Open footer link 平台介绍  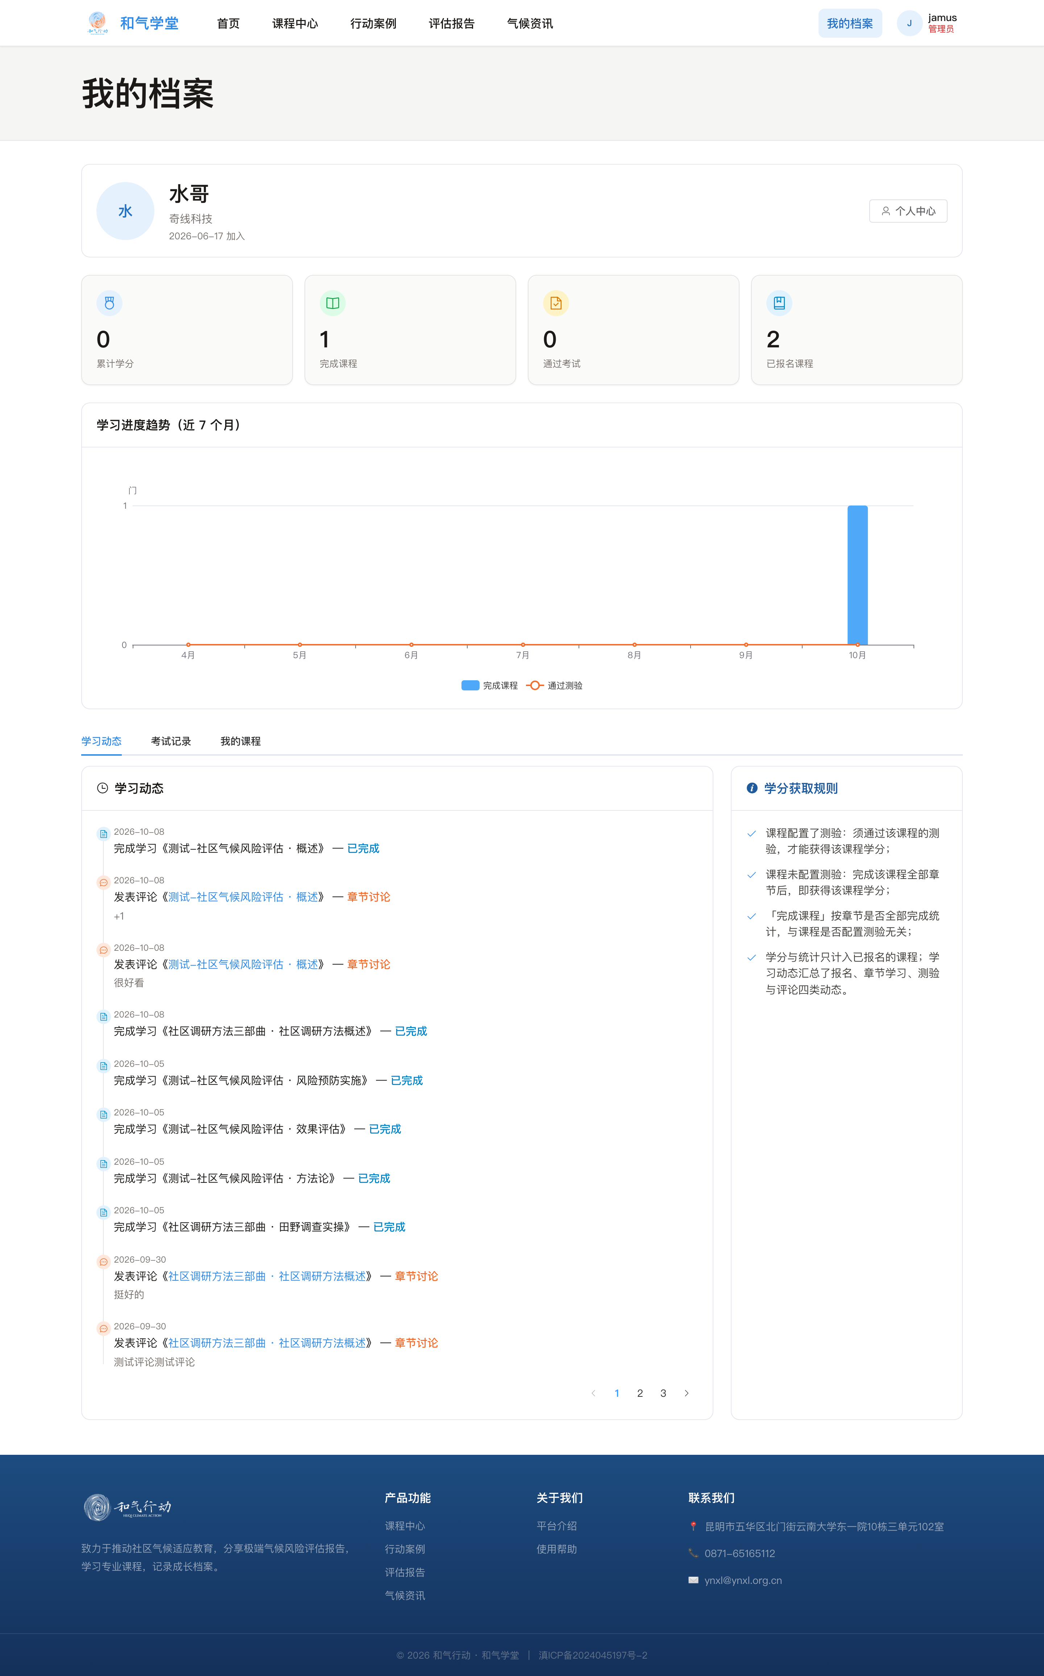(556, 1526)
